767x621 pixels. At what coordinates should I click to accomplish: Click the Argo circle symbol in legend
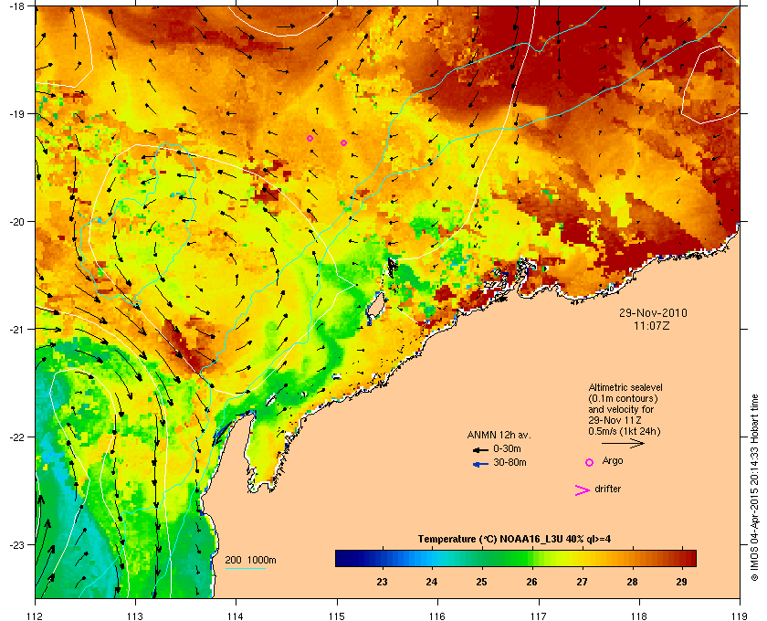[590, 462]
